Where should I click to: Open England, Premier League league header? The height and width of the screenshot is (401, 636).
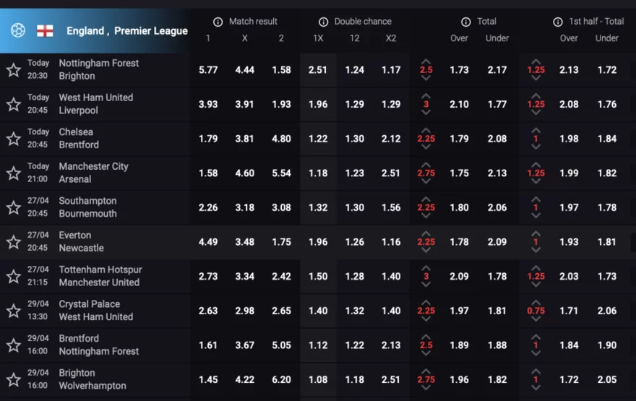126,31
